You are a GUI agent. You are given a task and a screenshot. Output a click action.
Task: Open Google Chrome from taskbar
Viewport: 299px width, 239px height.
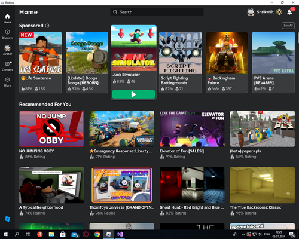pos(97,234)
